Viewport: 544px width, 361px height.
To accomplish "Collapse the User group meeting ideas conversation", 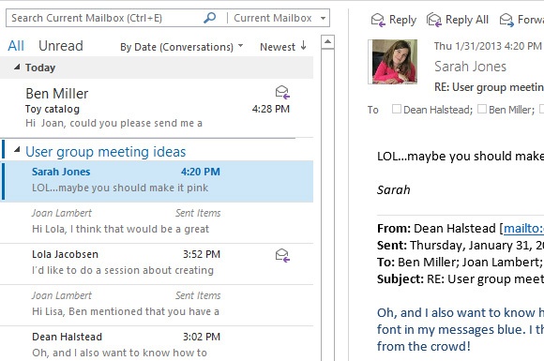I will 17,150.
